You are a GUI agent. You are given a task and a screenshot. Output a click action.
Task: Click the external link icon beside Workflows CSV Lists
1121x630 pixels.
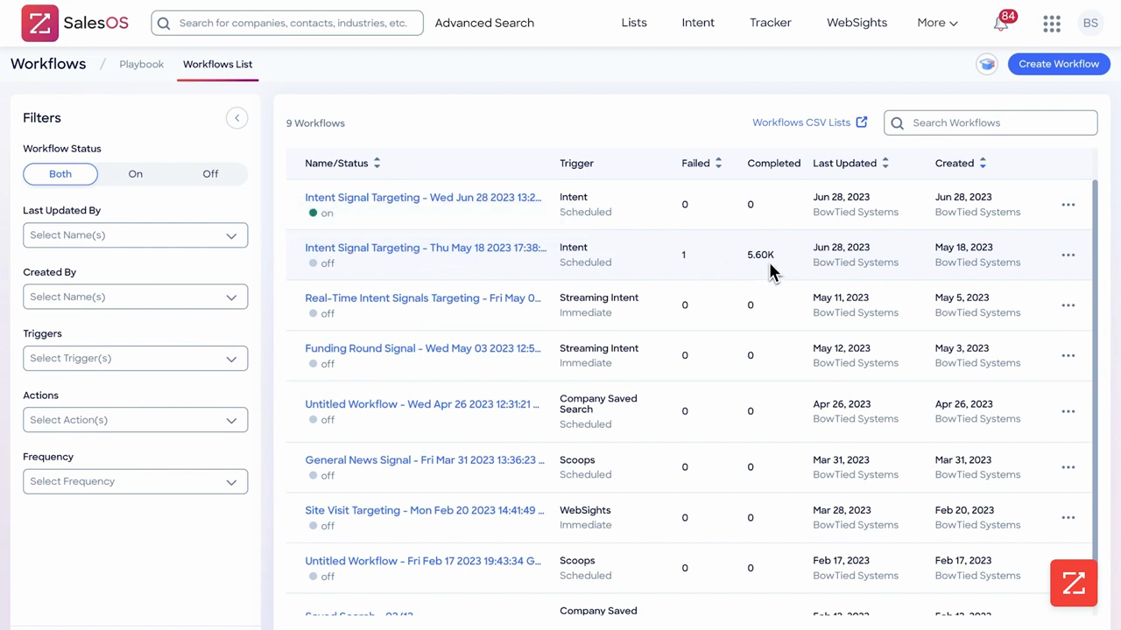[x=862, y=122]
